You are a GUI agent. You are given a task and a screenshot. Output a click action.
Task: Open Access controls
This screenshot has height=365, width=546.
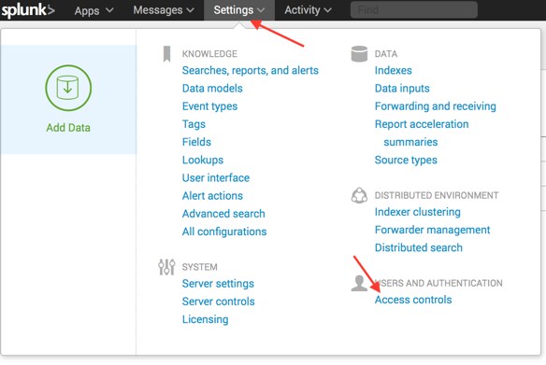[x=413, y=300]
